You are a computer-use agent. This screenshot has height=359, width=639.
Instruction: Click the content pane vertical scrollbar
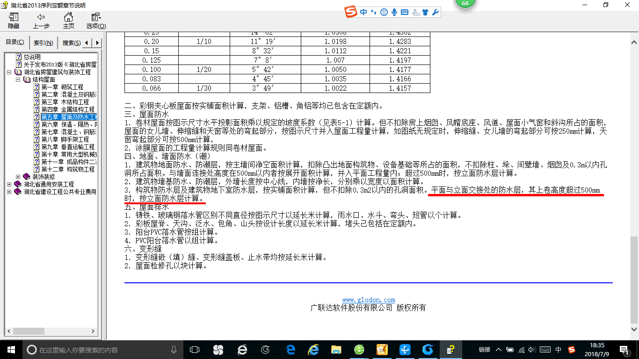pyautogui.click(x=634, y=185)
